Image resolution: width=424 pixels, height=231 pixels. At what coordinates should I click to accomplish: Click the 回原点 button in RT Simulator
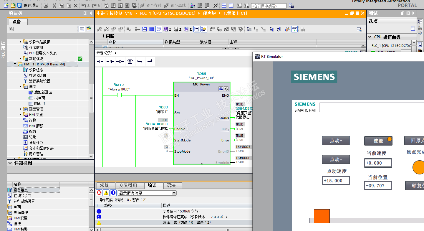point(414,141)
